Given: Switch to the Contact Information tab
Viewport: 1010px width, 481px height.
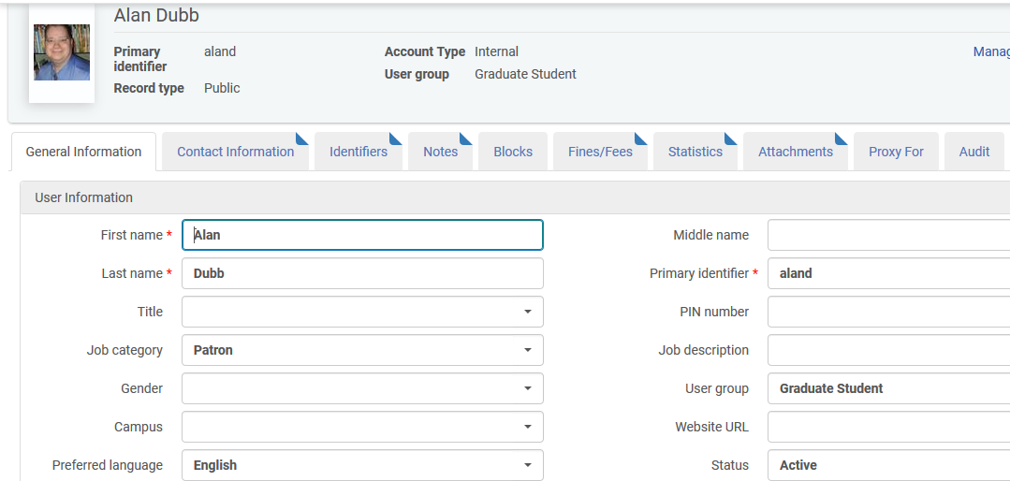Looking at the screenshot, I should pos(235,152).
